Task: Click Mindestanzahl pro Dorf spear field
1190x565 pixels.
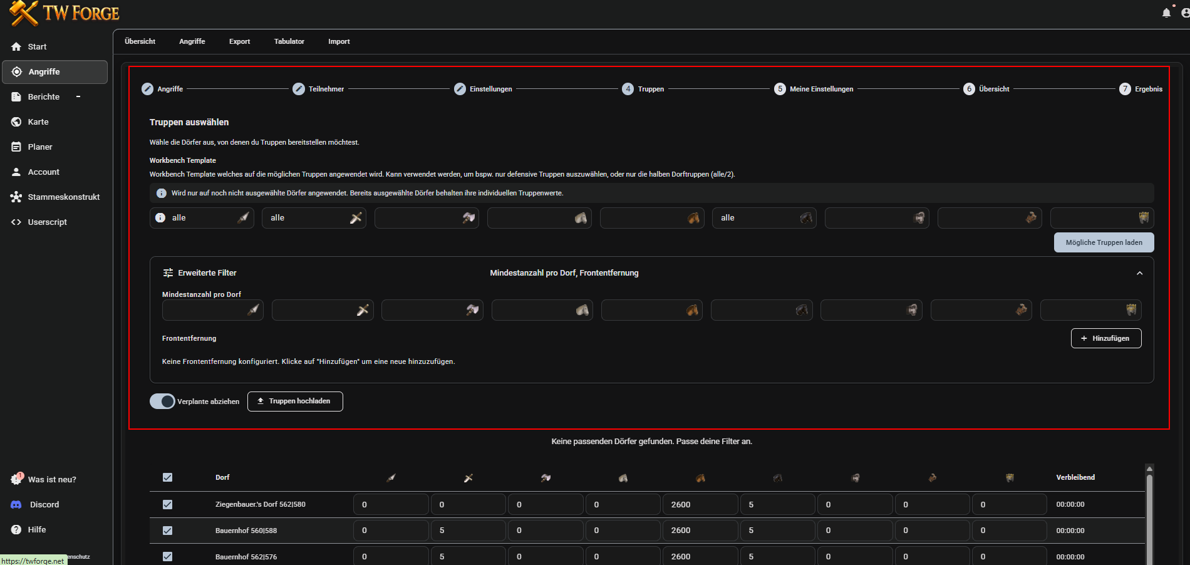Action: pyautogui.click(x=213, y=310)
